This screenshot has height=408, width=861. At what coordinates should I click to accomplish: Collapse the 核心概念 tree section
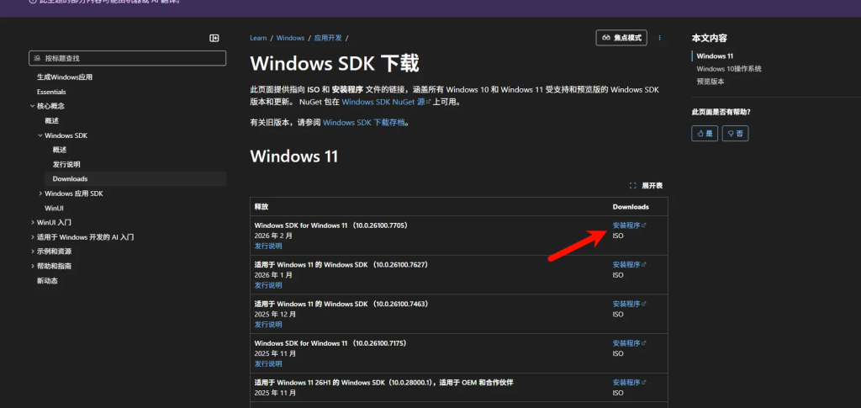[x=33, y=106]
